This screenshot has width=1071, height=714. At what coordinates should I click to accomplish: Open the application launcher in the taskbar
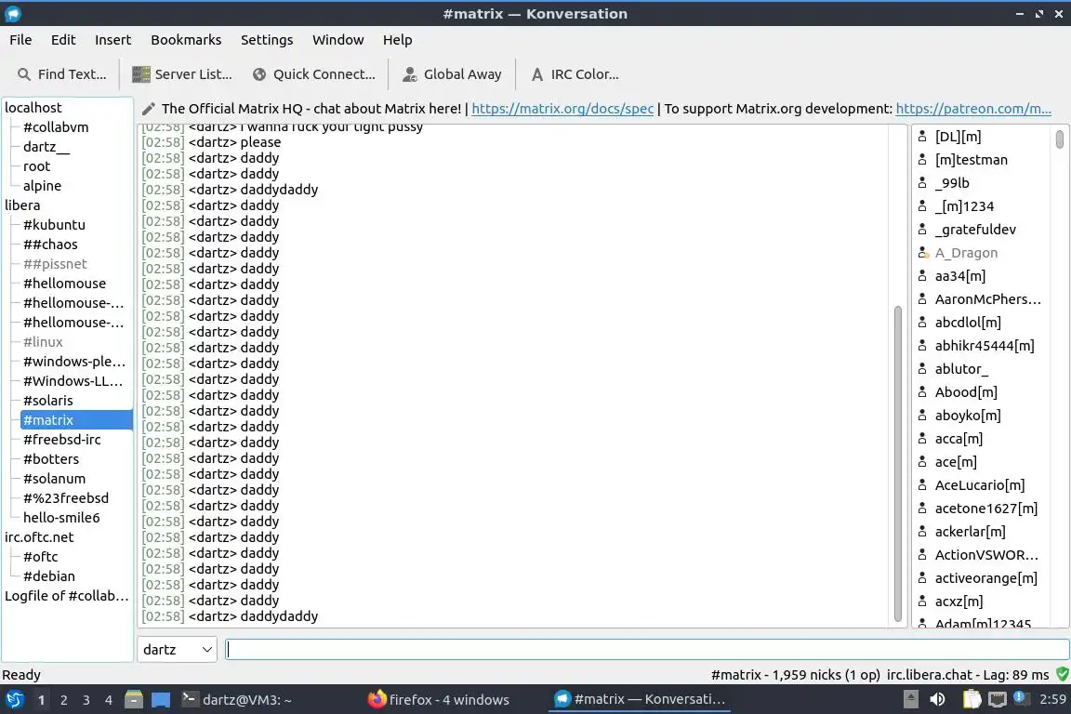[14, 700]
